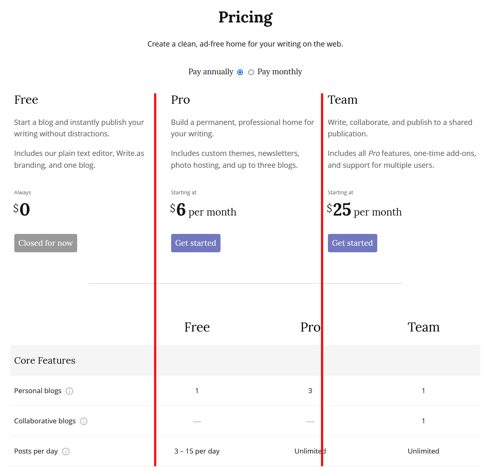Click the Collaborative blogs row label
Viewport: 490px width, 467px height.
tap(45, 421)
